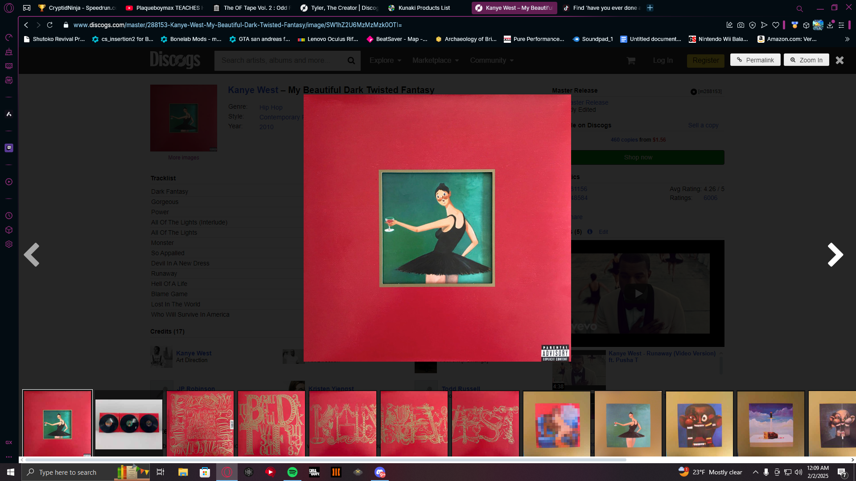This screenshot has width=856, height=481.
Task: Select the three vinyl records thumbnail
Action: pyautogui.click(x=129, y=424)
